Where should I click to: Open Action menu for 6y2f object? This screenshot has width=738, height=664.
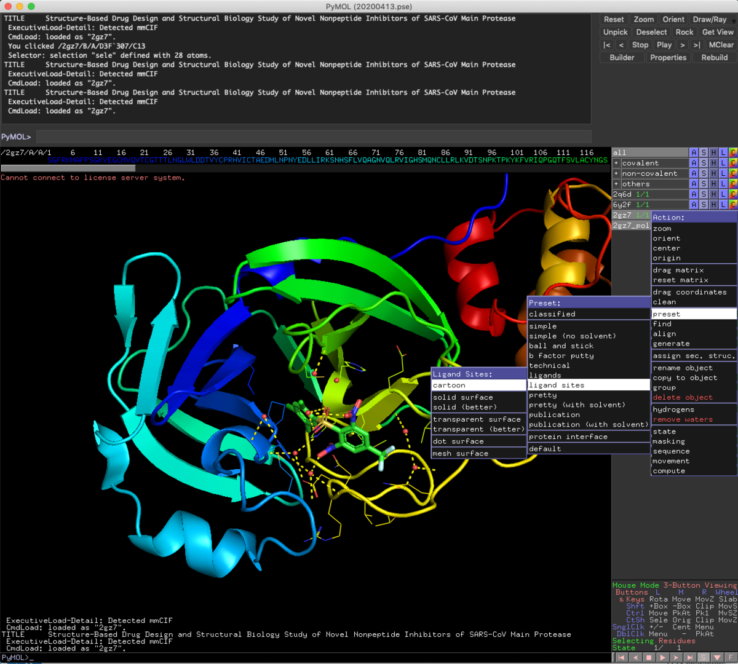pos(694,205)
